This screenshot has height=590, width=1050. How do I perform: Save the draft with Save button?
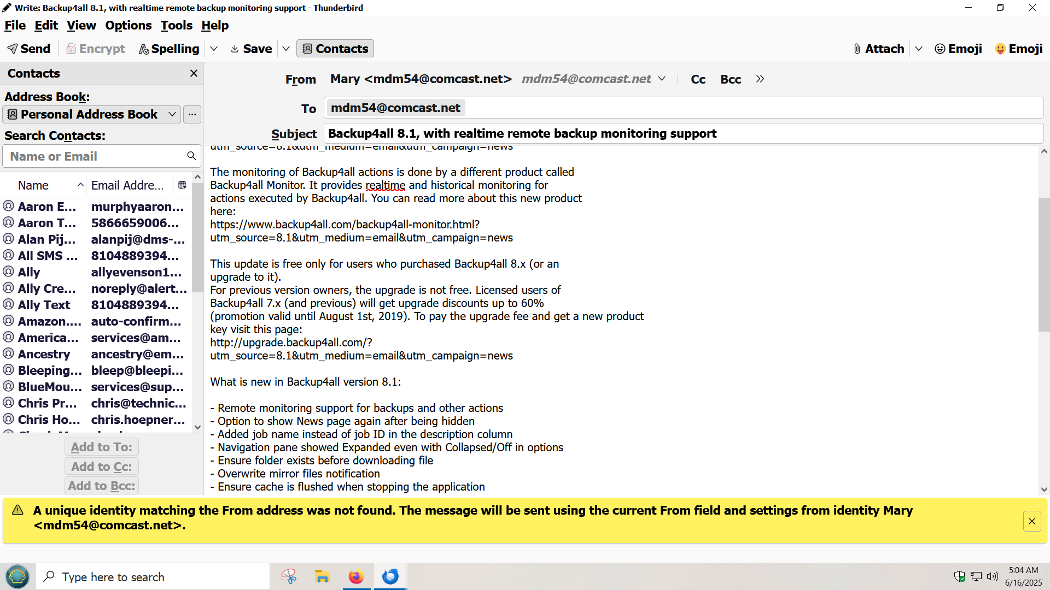pyautogui.click(x=251, y=49)
